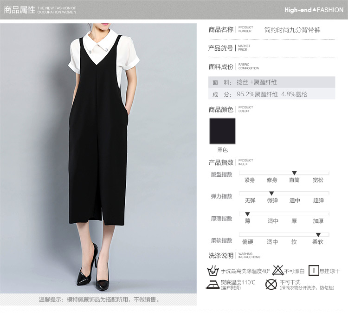Viewport: 348px width, 313px height.
Task: Click the model overalls product photo
Action: click(98, 158)
